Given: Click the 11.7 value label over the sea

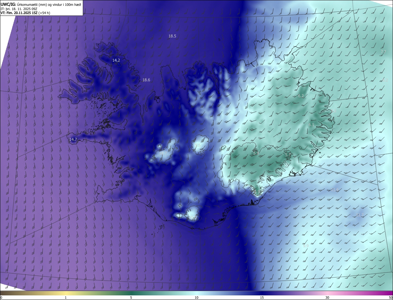Looking at the screenshot, I should tap(360, 215).
